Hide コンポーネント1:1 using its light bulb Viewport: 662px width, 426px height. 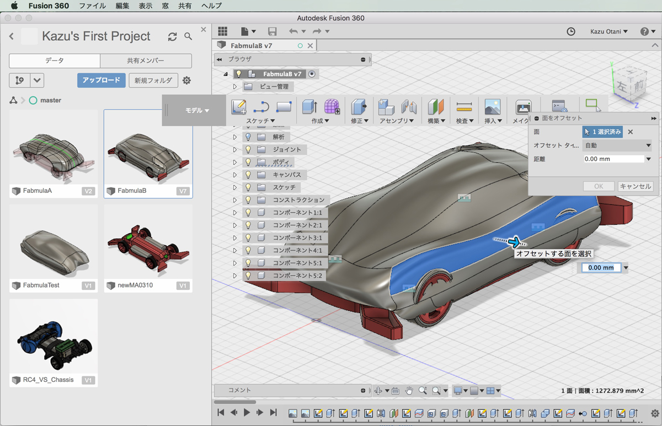tap(248, 213)
